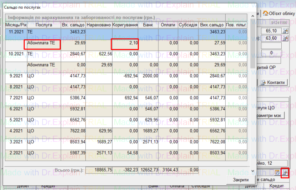
Task: Click the house icon on the Об'єкт обліку tab
Action: pyautogui.click(x=266, y=13)
